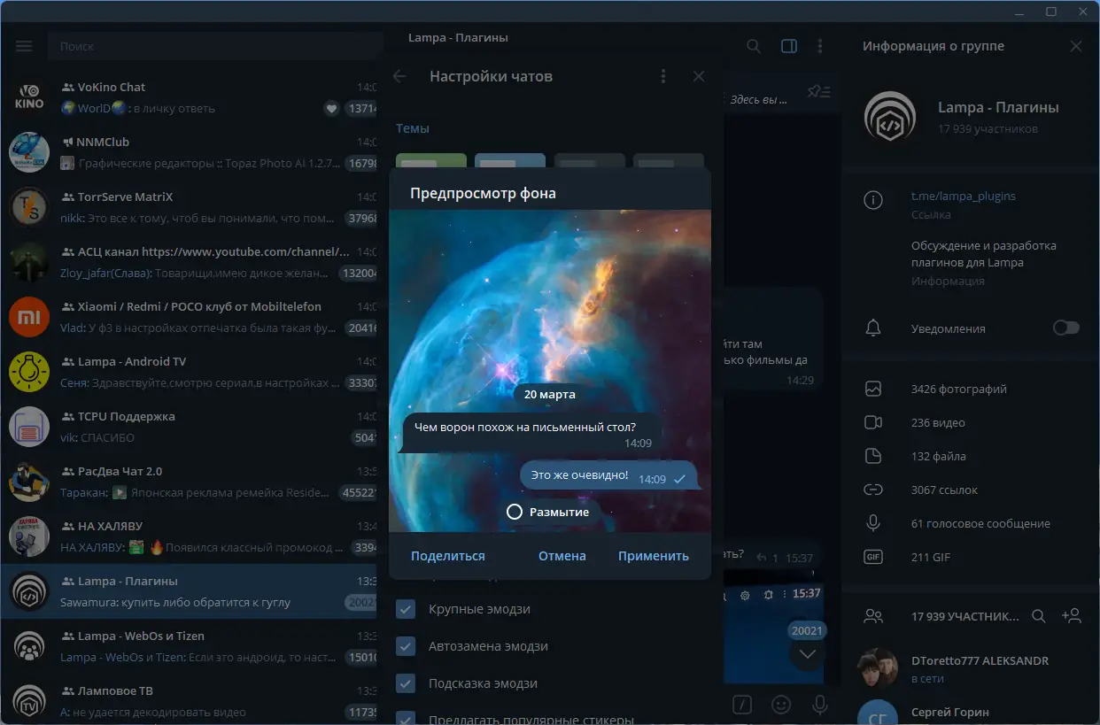Toggle the Крупные эмодзи checkbox

click(406, 609)
